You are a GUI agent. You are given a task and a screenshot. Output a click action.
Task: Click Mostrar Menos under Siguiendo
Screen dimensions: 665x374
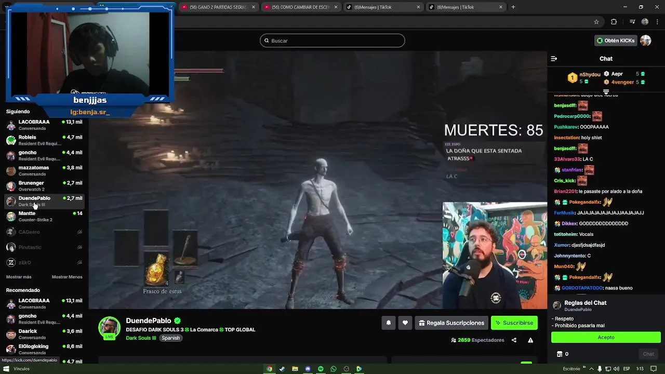pos(67,277)
